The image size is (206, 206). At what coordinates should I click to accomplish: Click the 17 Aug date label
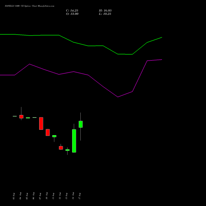pos(80,196)
